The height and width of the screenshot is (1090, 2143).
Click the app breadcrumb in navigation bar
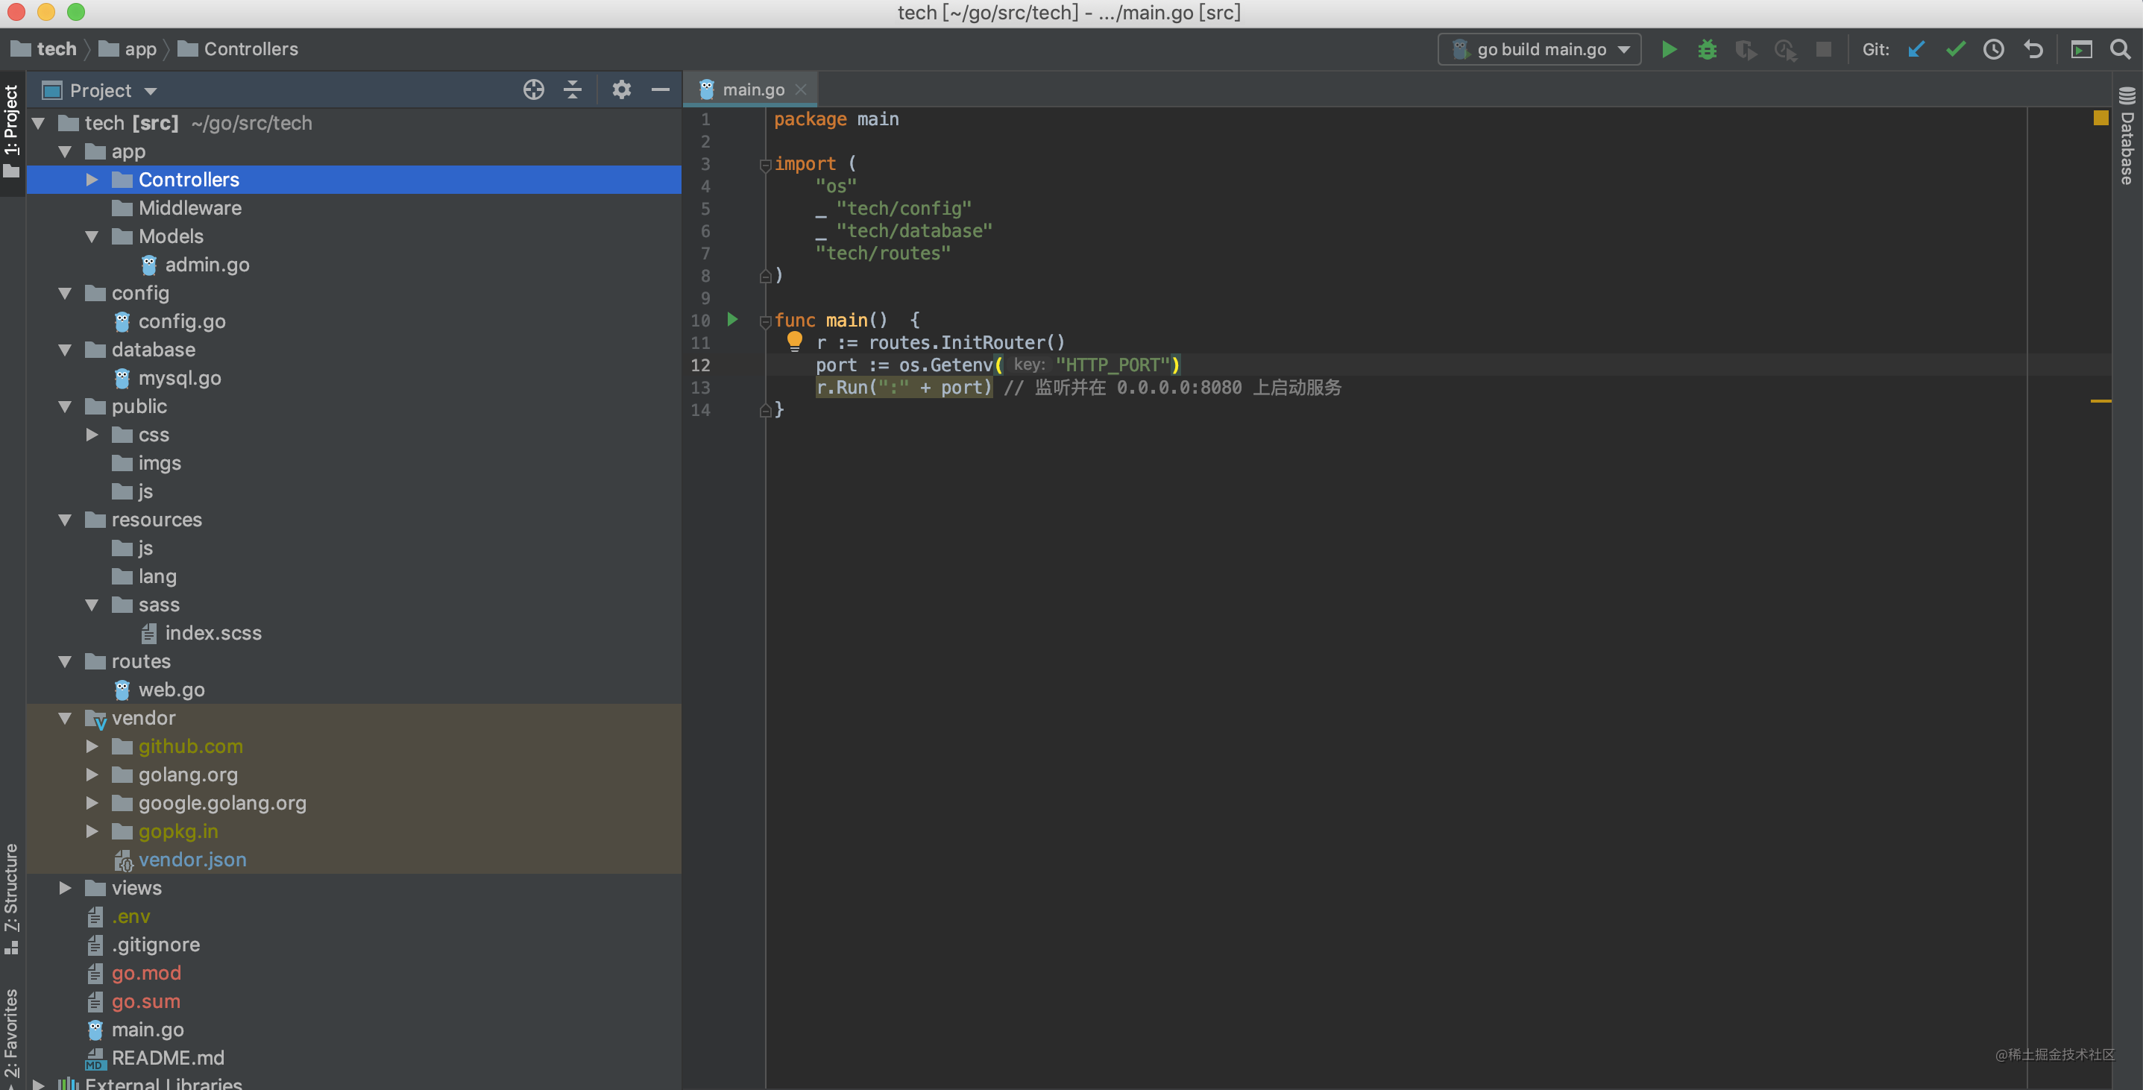(x=139, y=49)
